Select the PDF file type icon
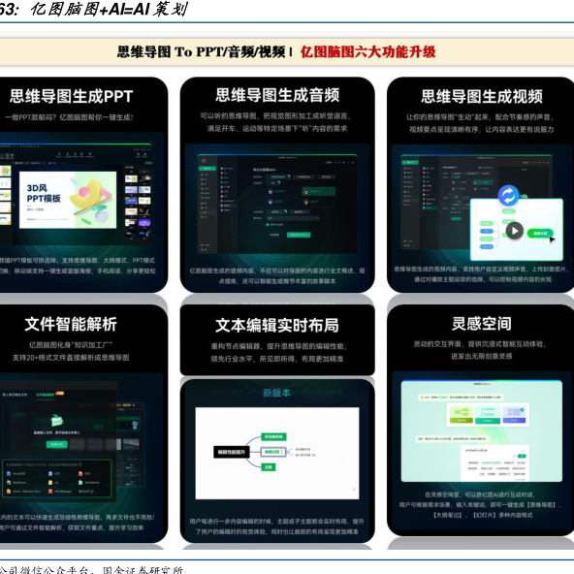 pyautogui.click(x=80, y=474)
